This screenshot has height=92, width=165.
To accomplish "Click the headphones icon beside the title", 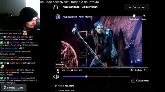I will (x=56, y=7).
